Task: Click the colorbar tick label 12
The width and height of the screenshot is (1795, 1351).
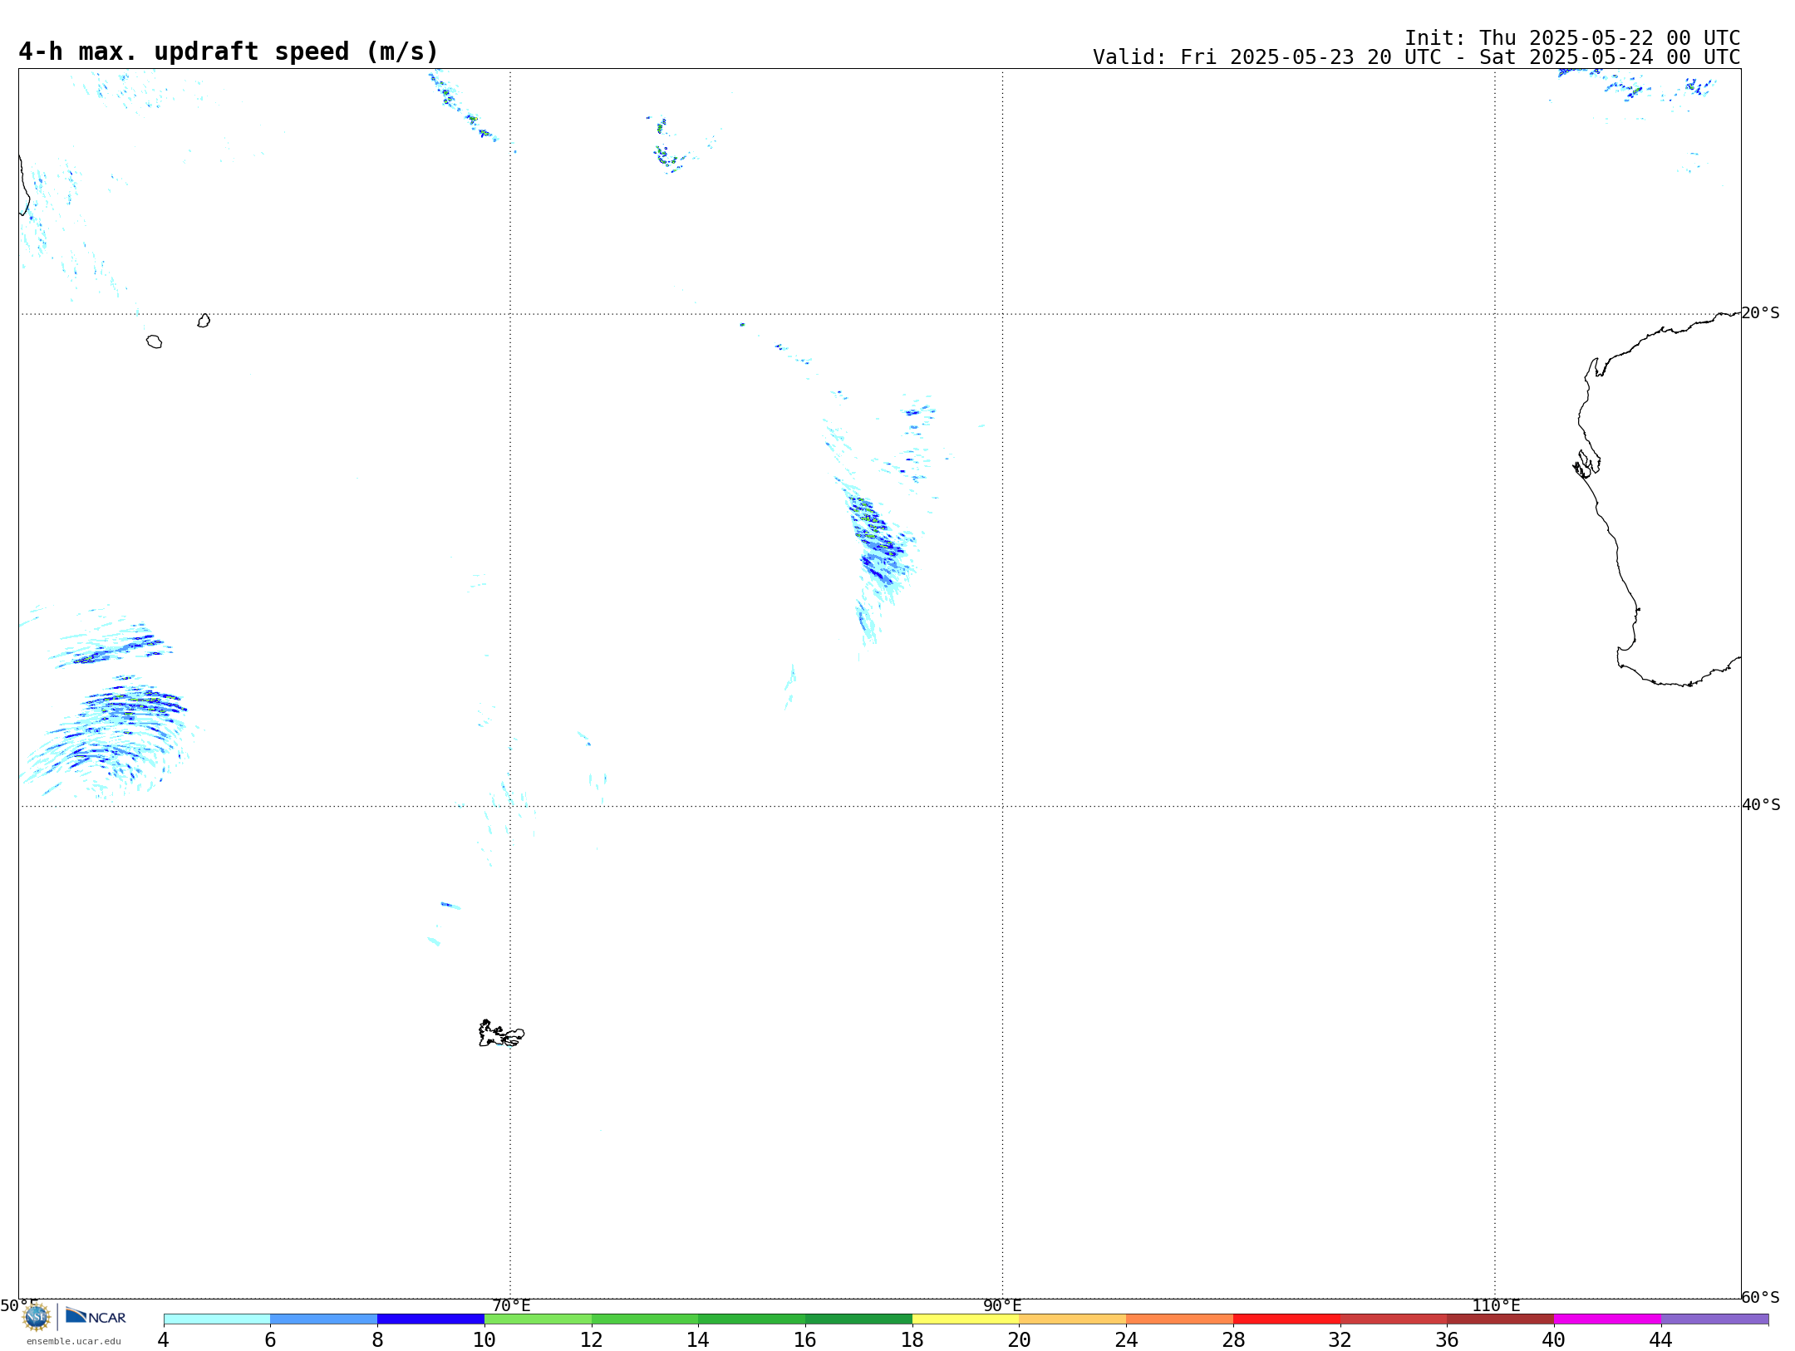Action: tap(592, 1339)
